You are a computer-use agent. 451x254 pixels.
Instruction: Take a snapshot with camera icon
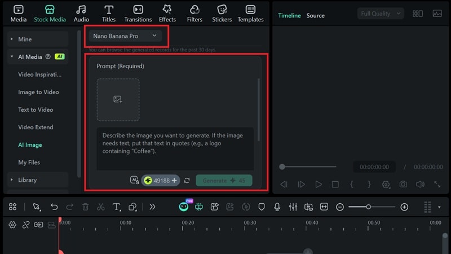pos(403,185)
